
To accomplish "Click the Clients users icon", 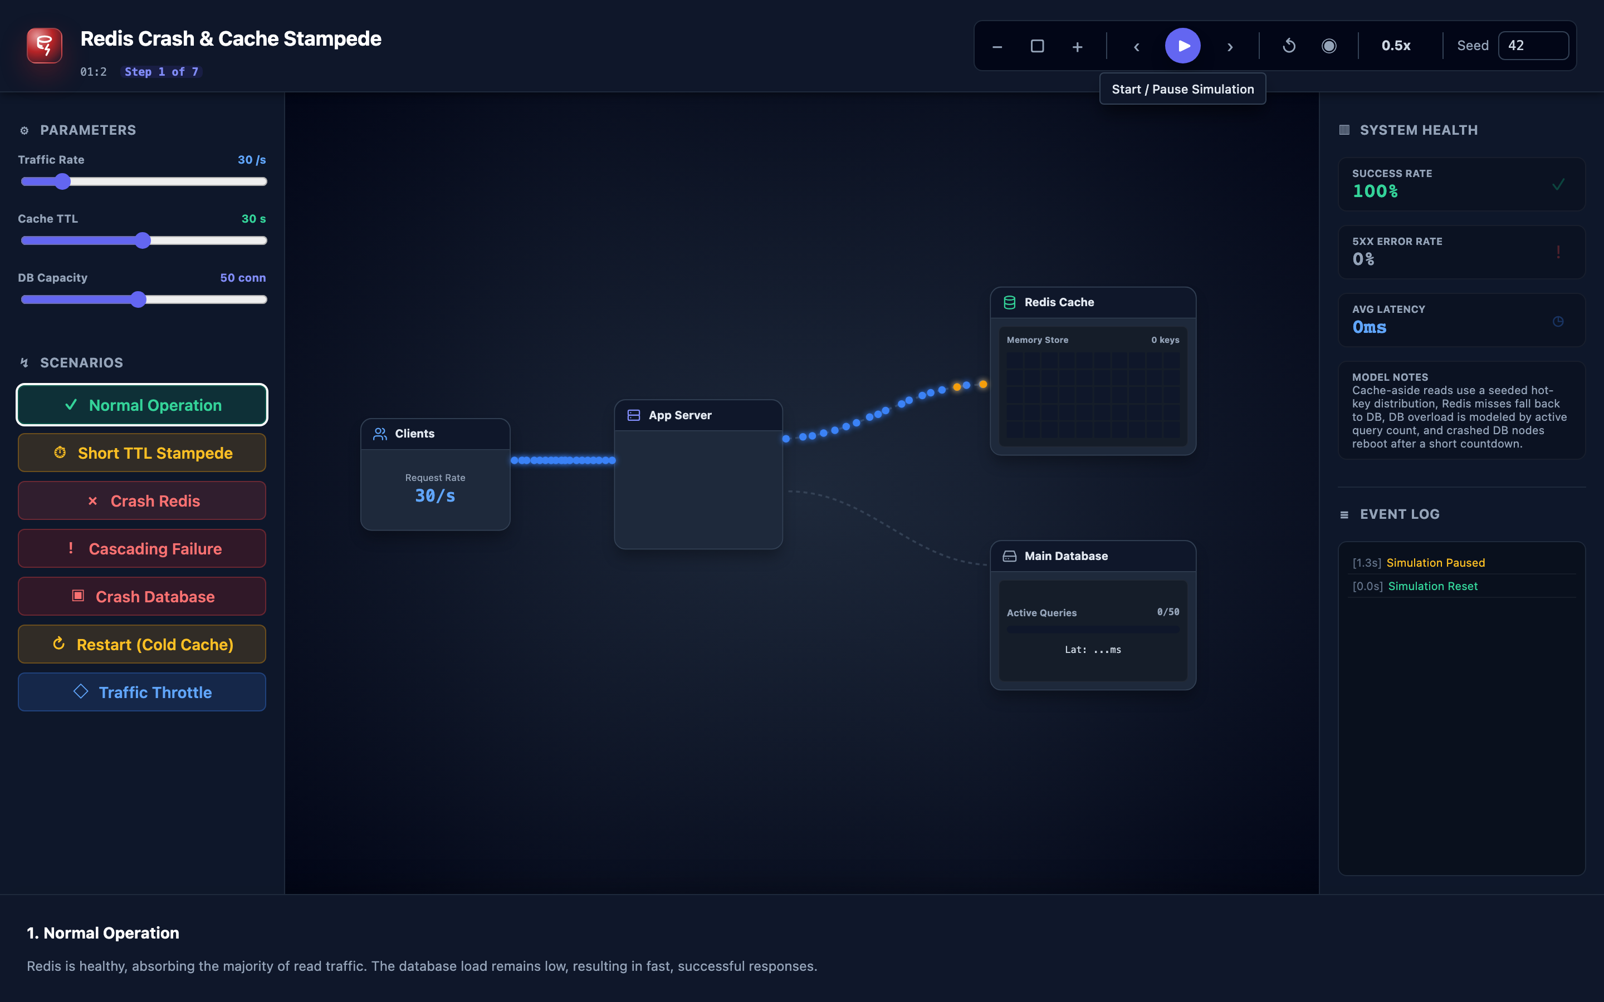I will click(380, 434).
